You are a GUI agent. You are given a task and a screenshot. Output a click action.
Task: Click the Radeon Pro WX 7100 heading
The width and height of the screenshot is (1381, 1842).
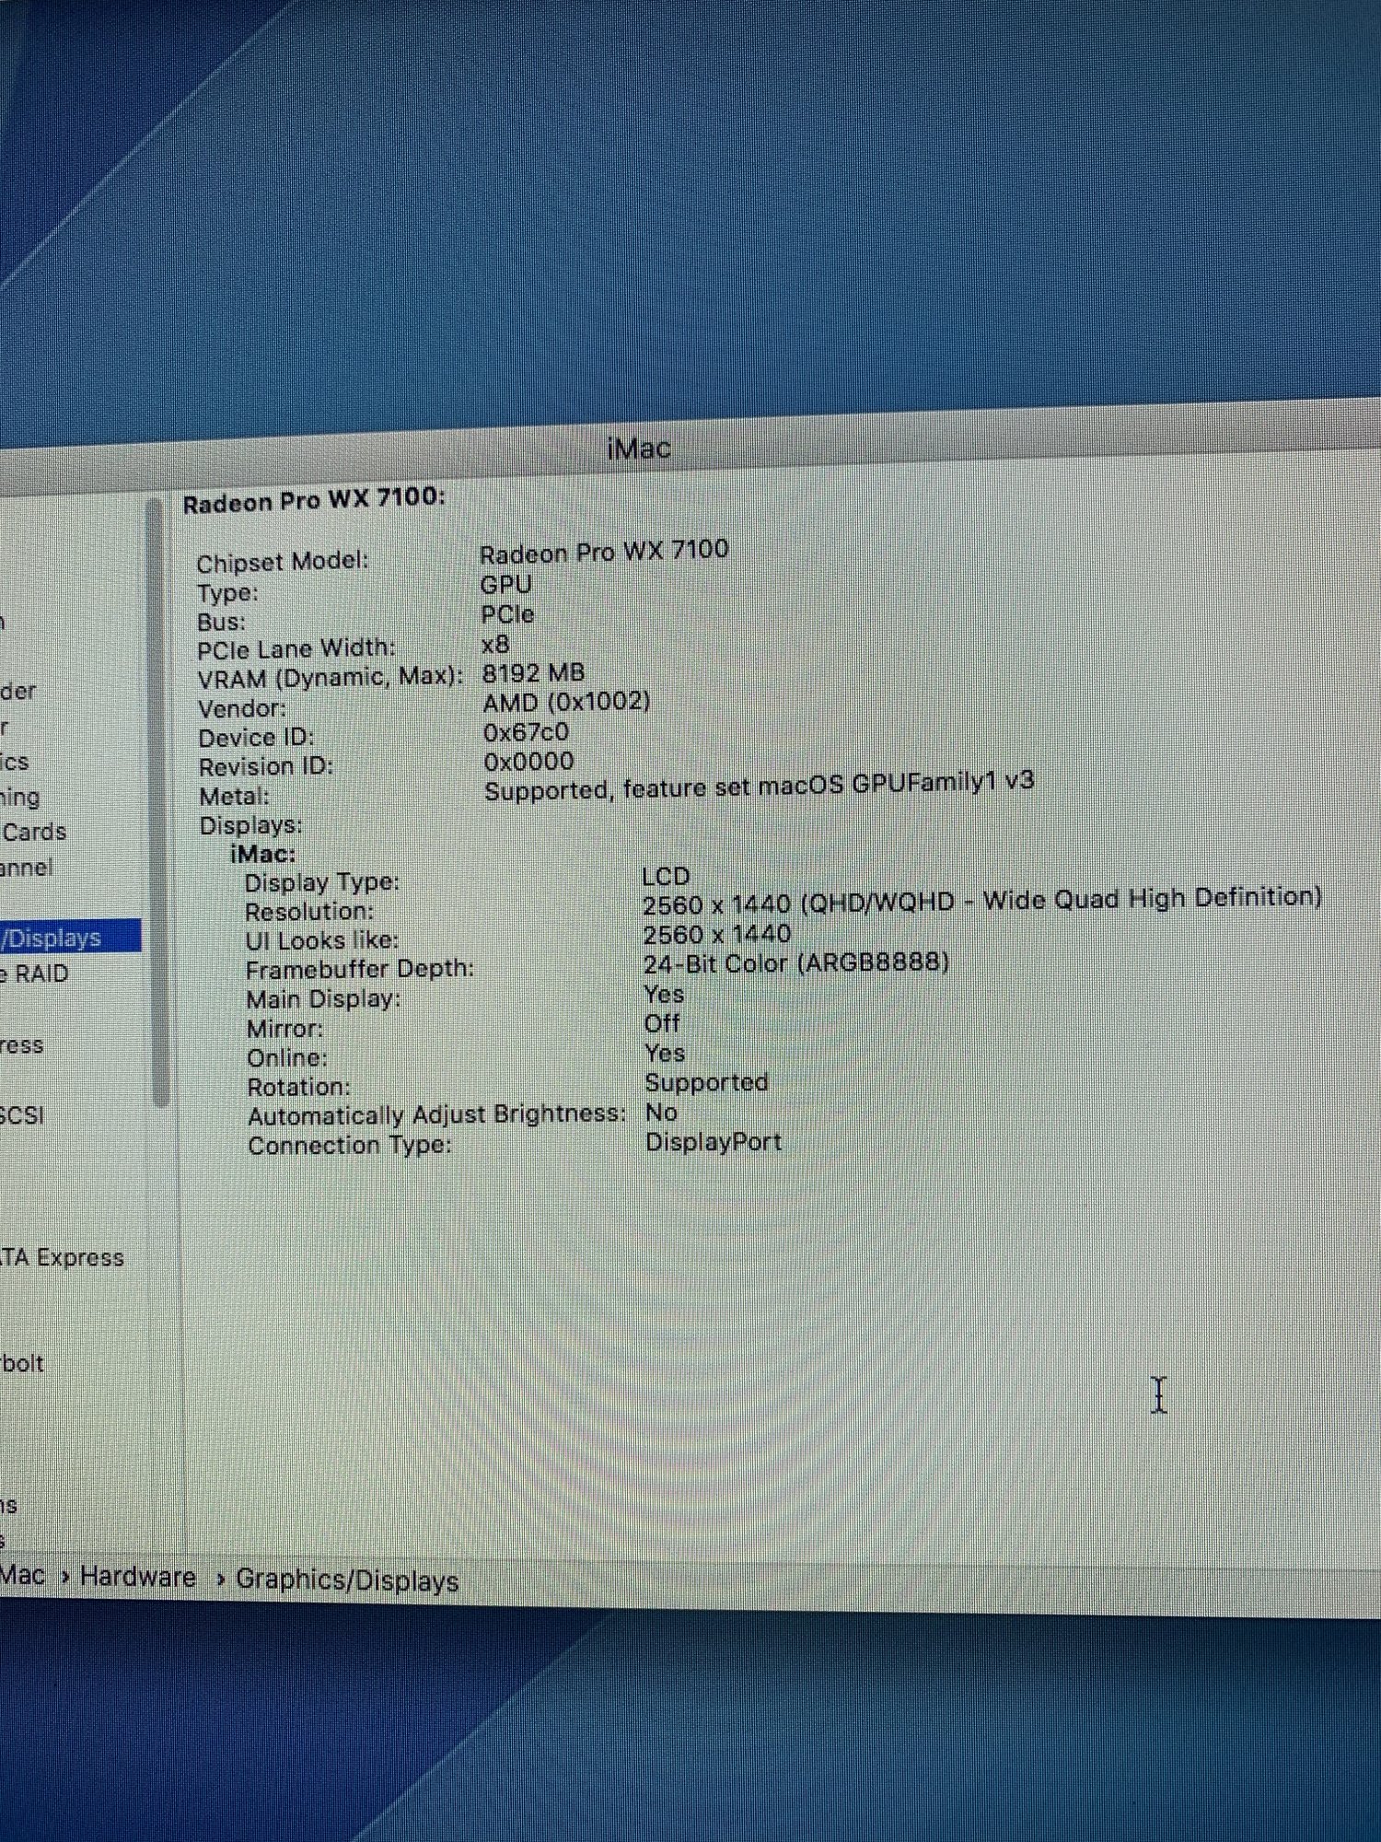click(x=314, y=500)
